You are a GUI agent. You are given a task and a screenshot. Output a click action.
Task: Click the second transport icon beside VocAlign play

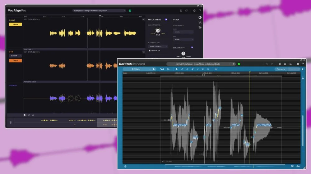click(29, 115)
